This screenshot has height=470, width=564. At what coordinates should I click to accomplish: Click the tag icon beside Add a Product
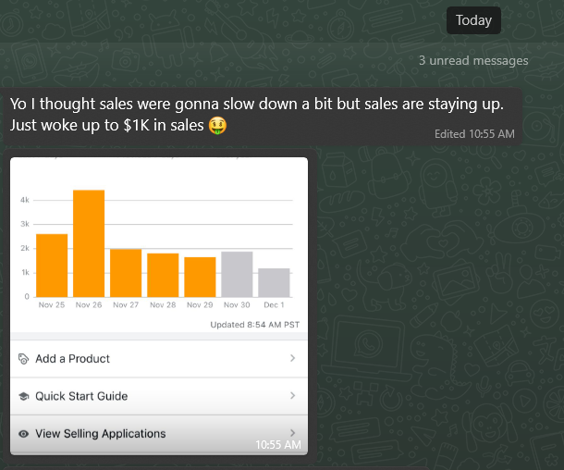(x=24, y=359)
